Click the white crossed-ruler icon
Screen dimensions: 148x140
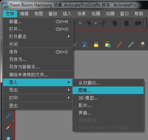coord(131,45)
